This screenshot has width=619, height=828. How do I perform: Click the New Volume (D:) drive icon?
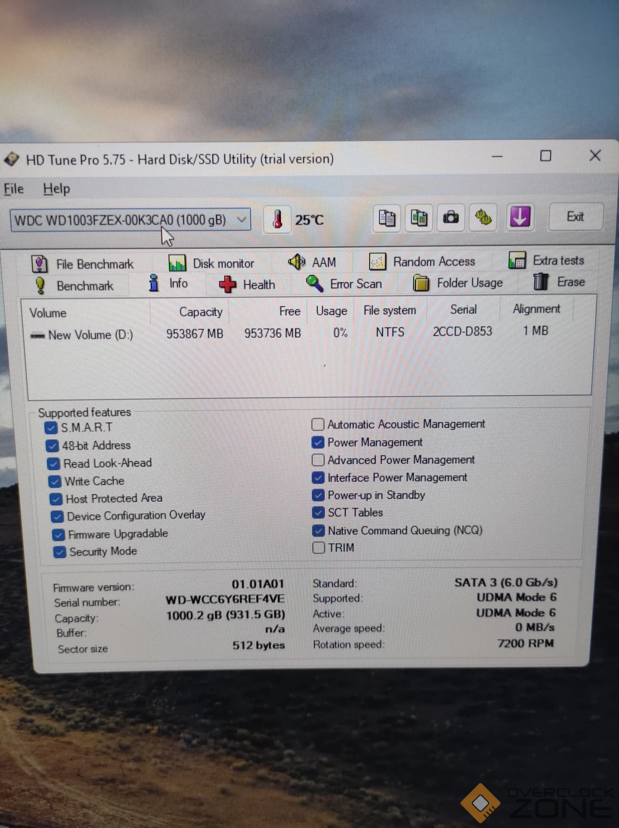tap(37, 336)
